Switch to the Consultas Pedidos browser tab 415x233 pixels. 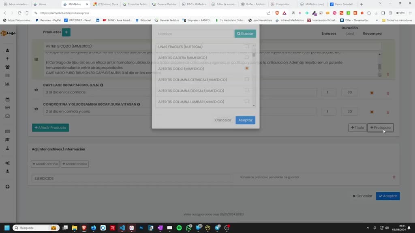[x=135, y=4]
